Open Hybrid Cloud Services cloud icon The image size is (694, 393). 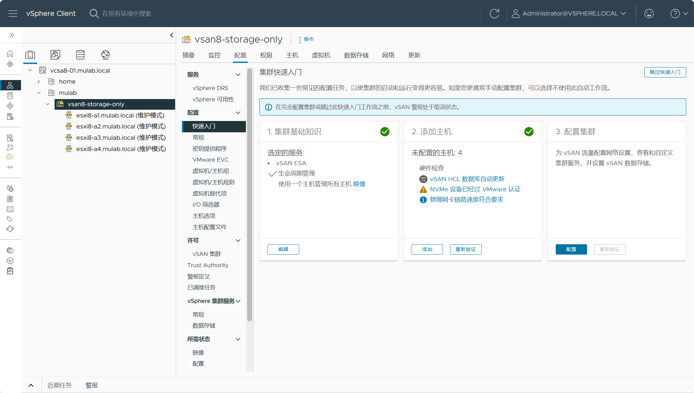pos(10,157)
